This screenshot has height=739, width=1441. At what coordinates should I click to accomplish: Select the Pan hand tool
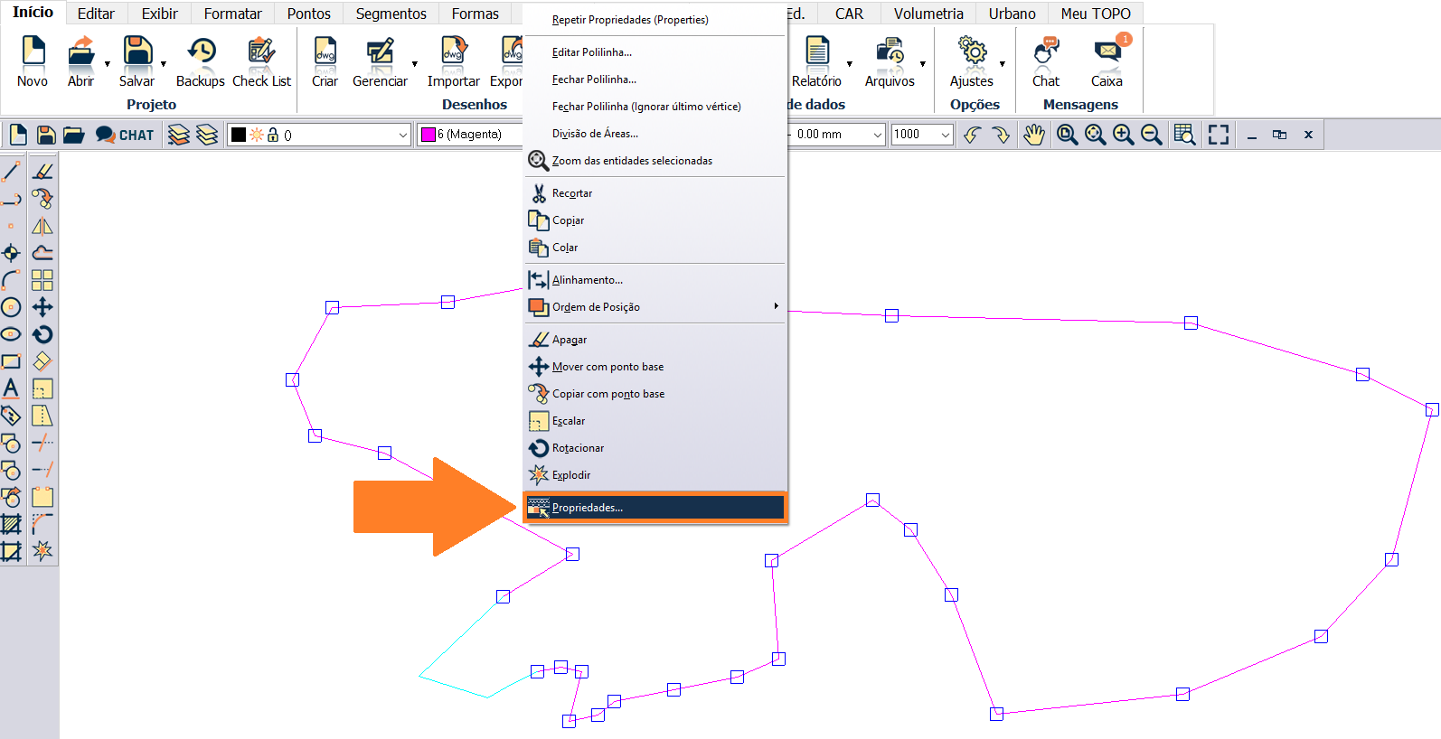(1033, 135)
